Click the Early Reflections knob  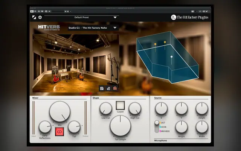pos(45,127)
